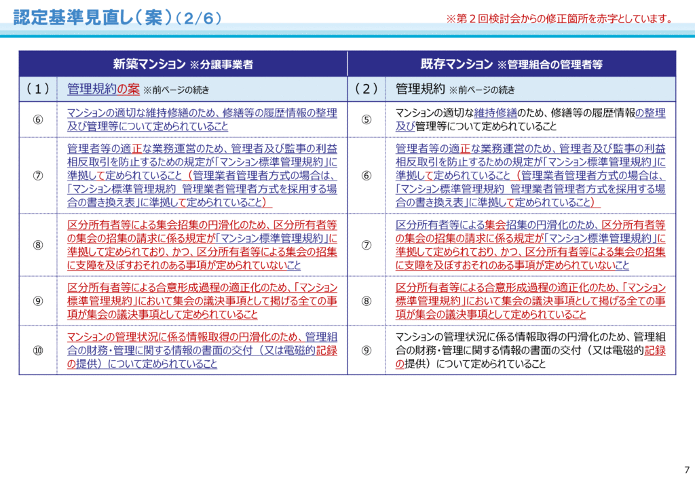The image size is (695, 481).
Task: Click red item ⑧ 集会招集 text in 新築マンション column
Action: (202, 244)
